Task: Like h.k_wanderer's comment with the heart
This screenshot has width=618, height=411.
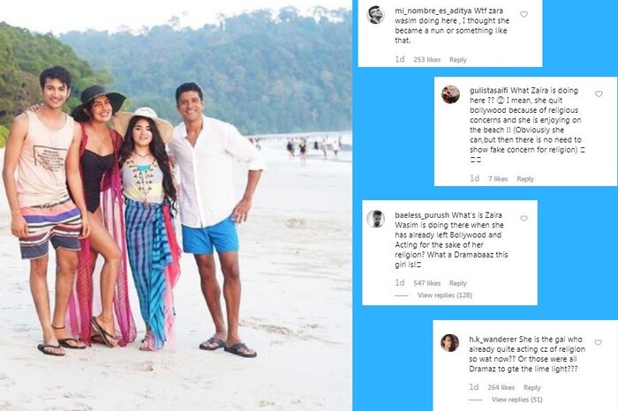Action: (598, 340)
